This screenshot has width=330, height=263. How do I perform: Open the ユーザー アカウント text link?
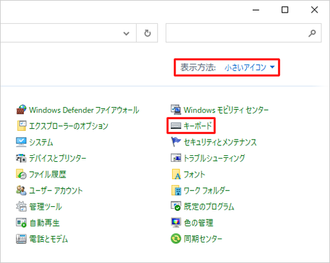pos(56,190)
